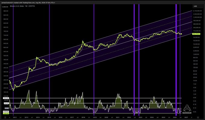The height and width of the screenshot is (120, 205).
Task: Select the indicator level label 100.00
Action: 6,98
